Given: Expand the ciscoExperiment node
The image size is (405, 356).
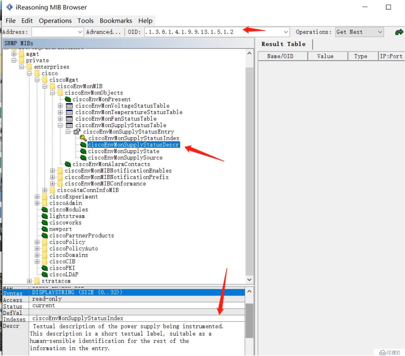Looking at the screenshot, I should pos(37,197).
